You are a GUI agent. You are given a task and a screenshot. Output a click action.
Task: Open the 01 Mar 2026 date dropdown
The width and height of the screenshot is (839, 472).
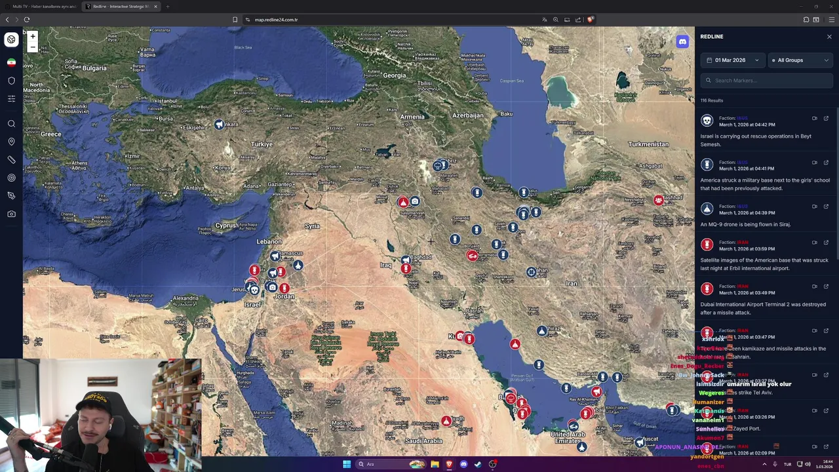[x=733, y=60]
